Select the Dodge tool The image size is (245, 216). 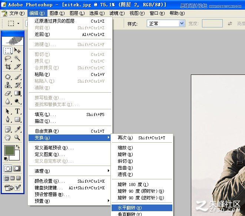17,102
